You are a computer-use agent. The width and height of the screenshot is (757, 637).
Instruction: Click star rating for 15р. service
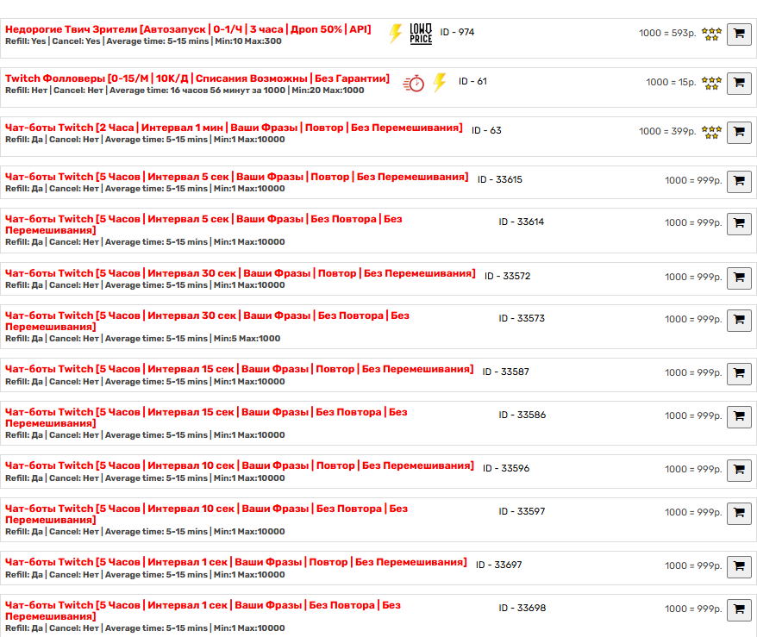tap(711, 83)
